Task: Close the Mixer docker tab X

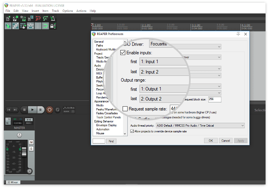Action: 8,182
